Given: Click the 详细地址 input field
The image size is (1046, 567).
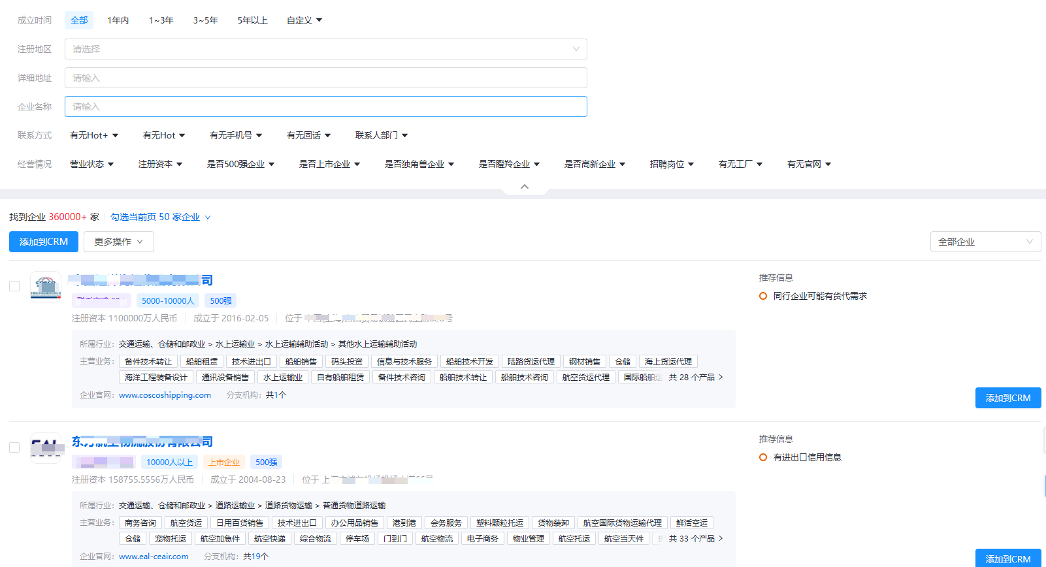Looking at the screenshot, I should click(325, 78).
